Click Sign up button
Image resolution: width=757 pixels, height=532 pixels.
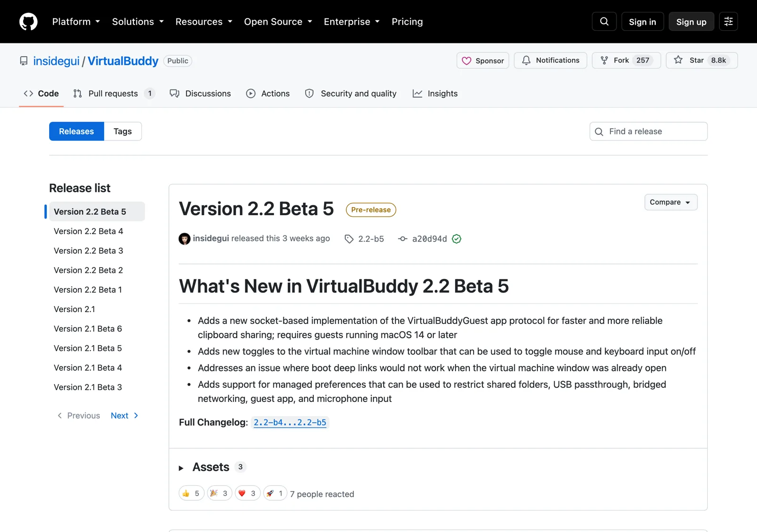(691, 22)
